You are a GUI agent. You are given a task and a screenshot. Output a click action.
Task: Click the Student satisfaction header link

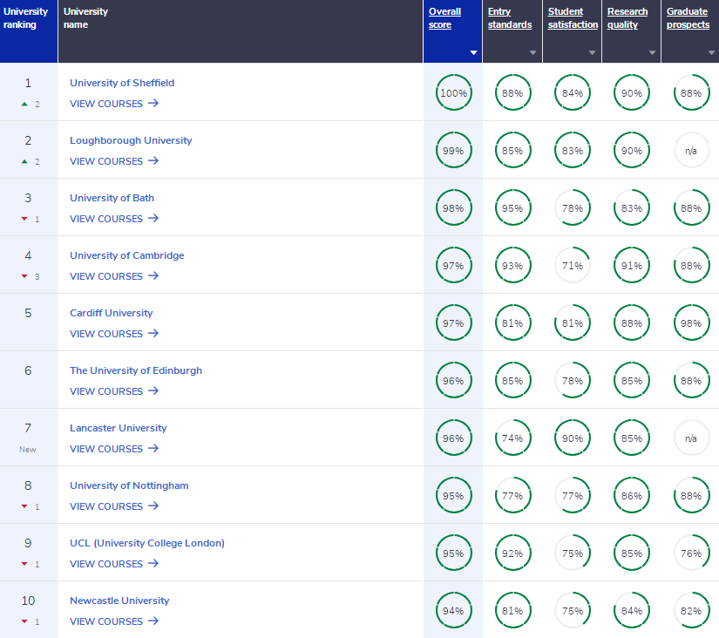point(573,18)
